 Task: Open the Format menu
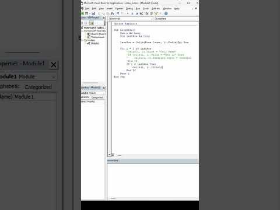(x=119, y=9)
